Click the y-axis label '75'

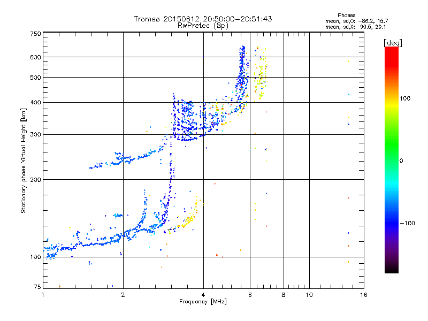coord(37,287)
